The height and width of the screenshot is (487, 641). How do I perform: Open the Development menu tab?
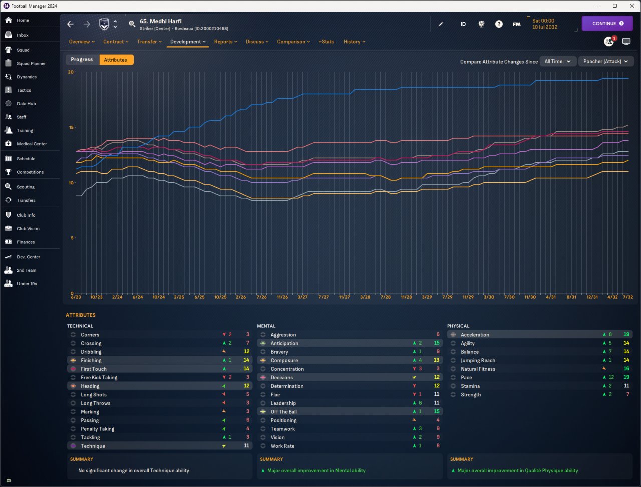pos(188,42)
